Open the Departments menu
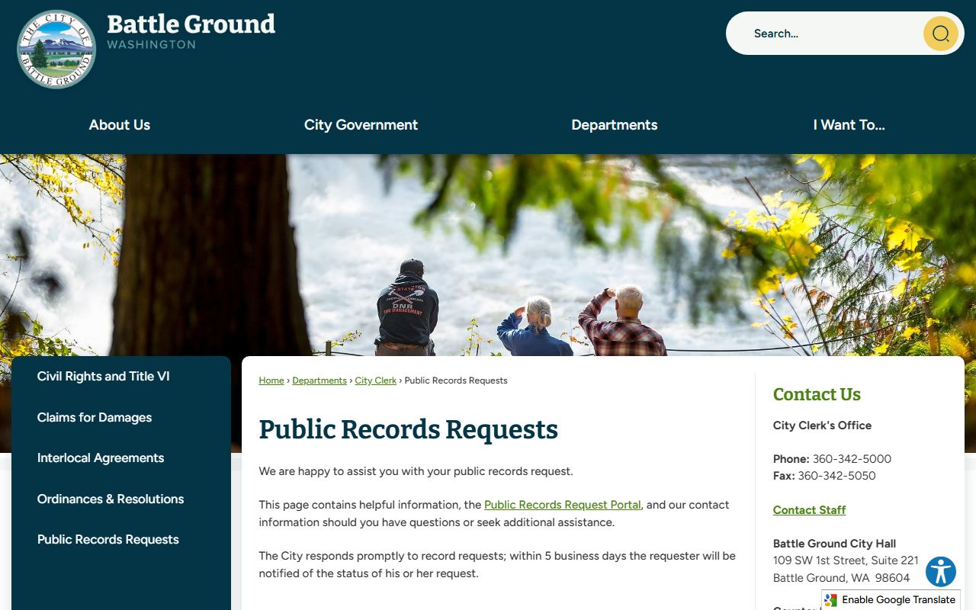Screen dimensions: 976x610 (x=615, y=125)
